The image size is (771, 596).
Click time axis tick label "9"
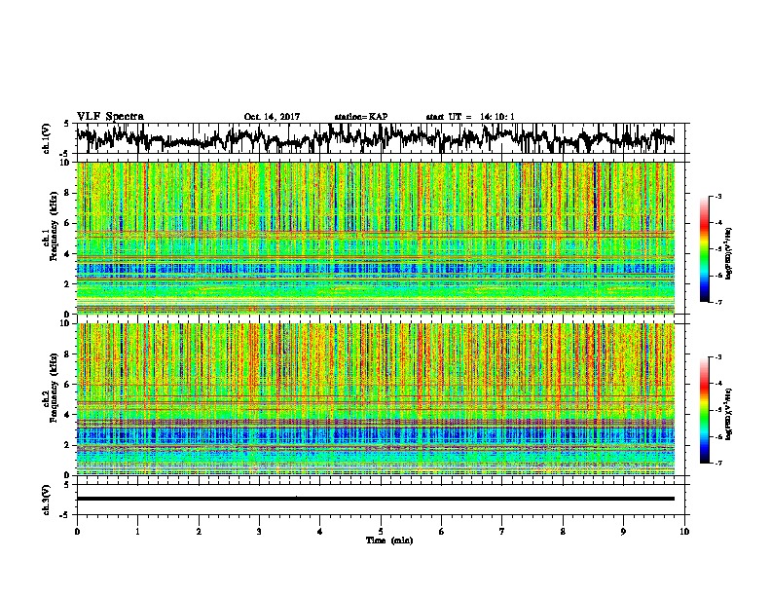(623, 532)
